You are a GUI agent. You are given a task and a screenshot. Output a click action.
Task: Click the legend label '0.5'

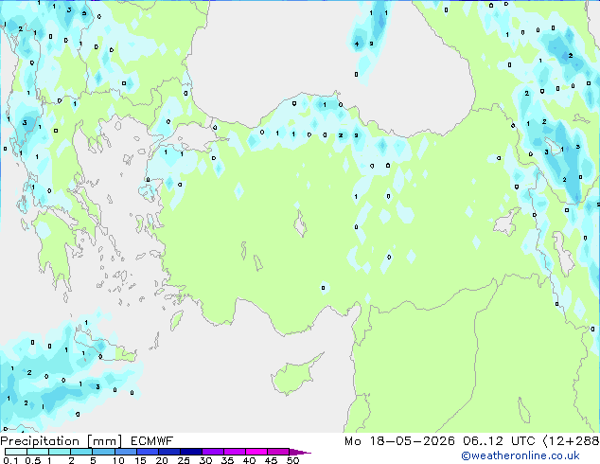click(x=33, y=460)
